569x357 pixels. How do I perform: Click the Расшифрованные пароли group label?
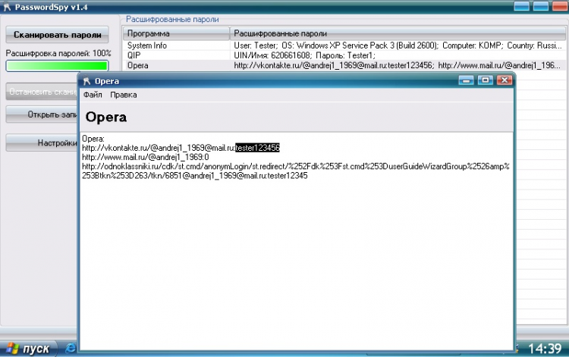[x=172, y=19]
